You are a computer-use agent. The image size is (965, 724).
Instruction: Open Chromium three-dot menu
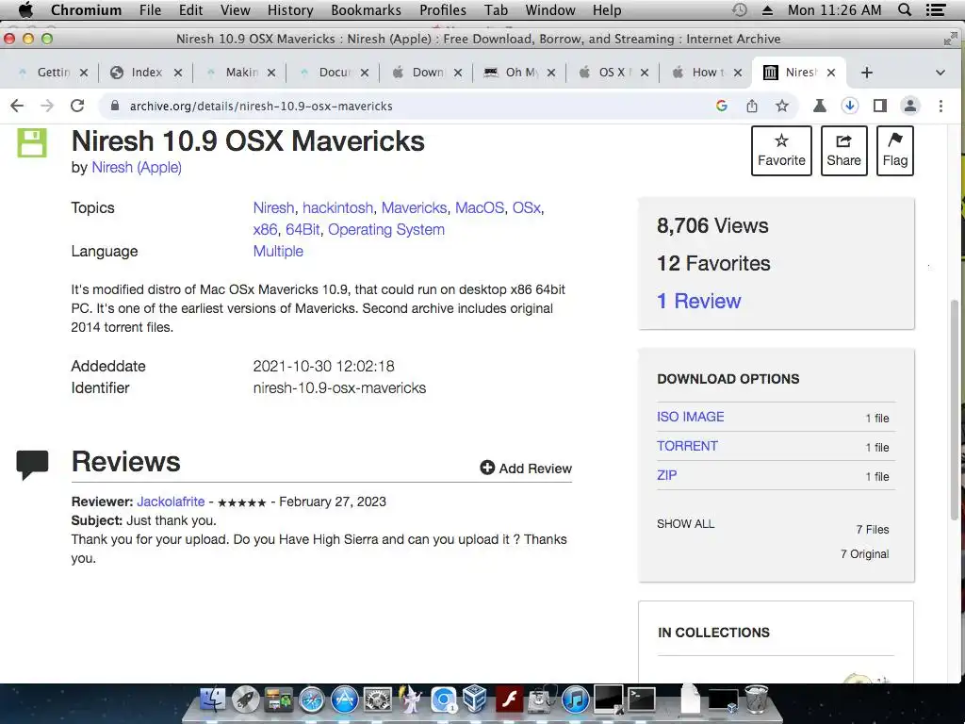[940, 106]
